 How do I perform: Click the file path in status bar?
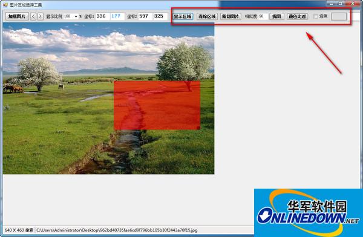[117, 230]
